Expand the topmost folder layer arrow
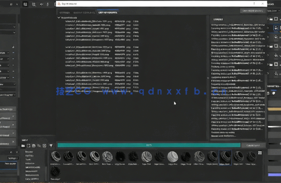This screenshot has height=183, width=281. (x=268, y=19)
